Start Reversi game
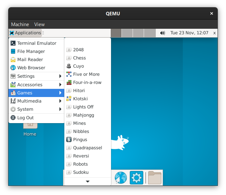 (88, 156)
